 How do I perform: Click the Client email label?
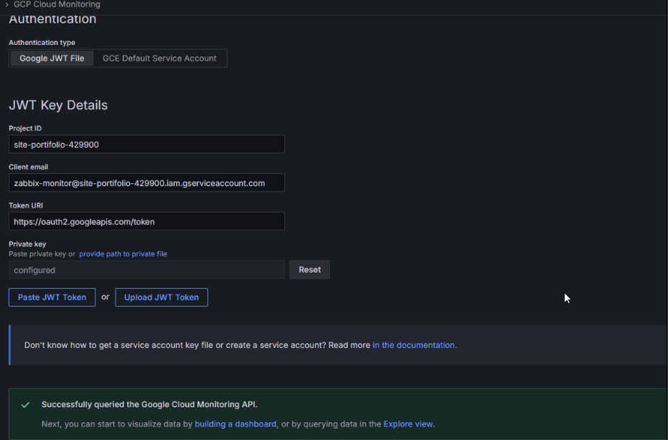(x=29, y=167)
